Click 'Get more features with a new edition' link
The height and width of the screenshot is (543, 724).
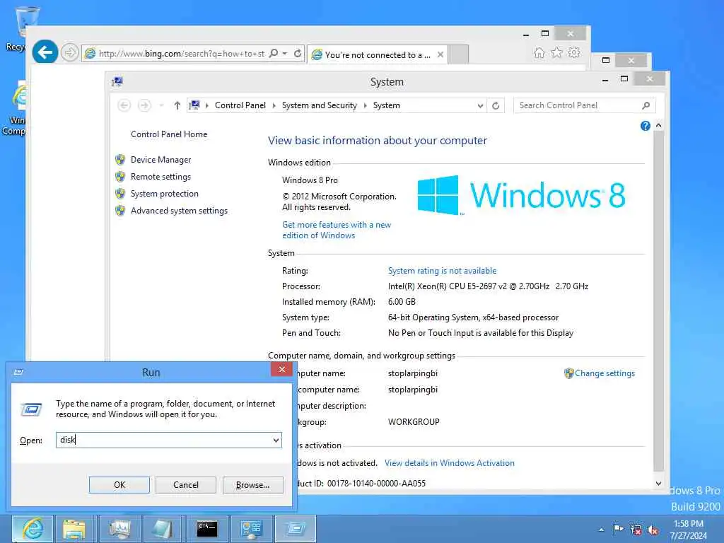click(x=337, y=230)
